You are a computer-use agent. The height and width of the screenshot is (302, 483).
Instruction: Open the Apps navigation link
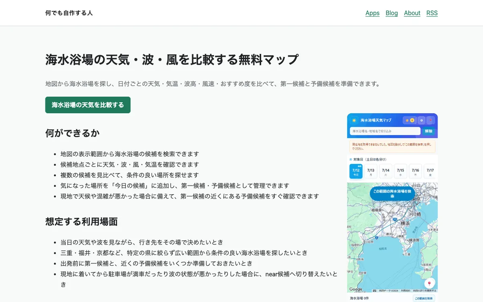372,13
